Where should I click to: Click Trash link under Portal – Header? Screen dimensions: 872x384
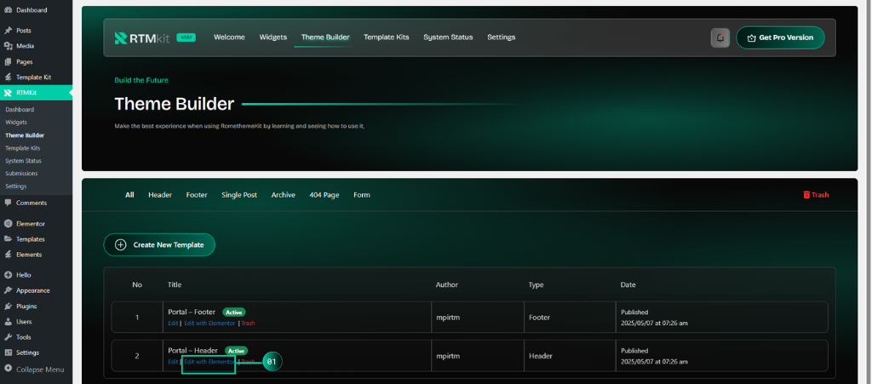[x=248, y=362]
